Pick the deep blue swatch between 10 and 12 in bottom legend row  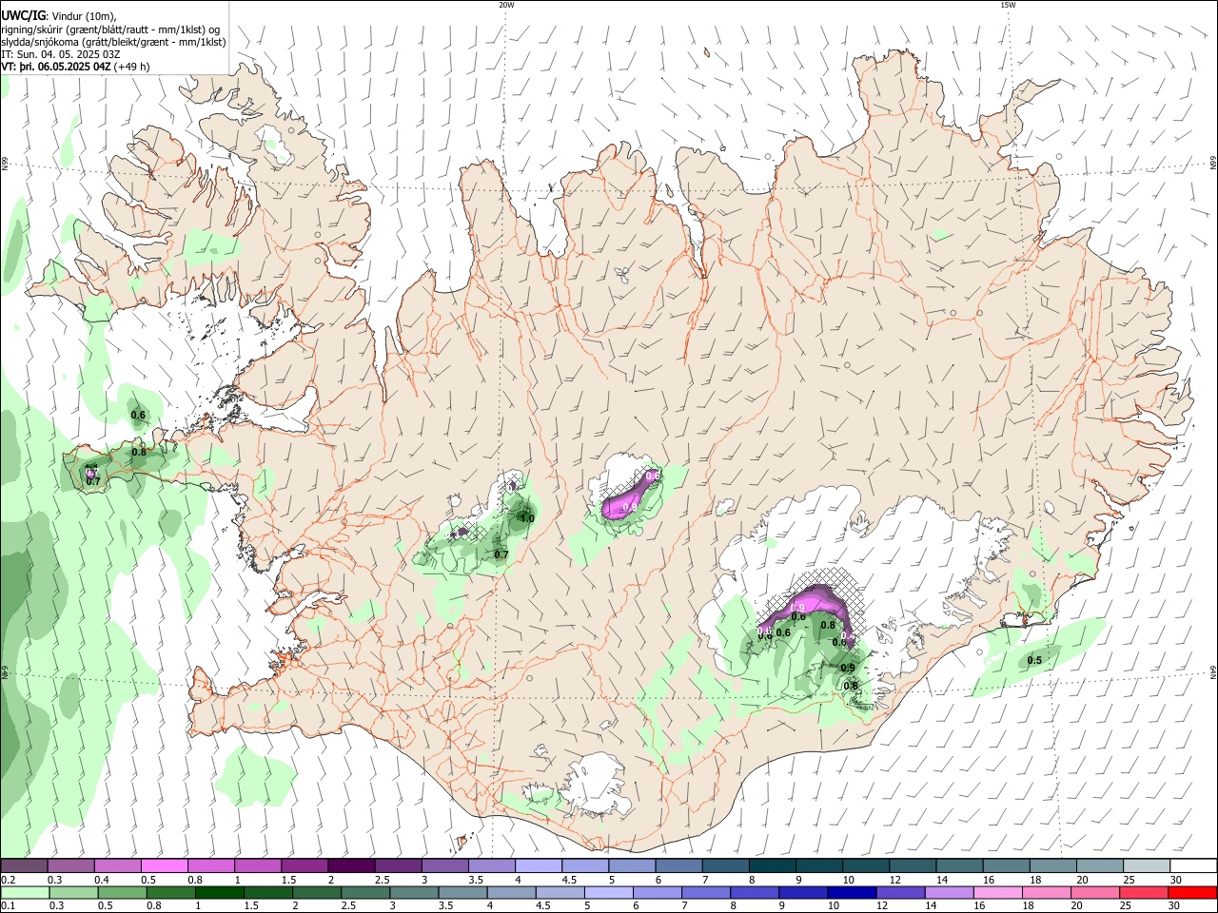point(851,892)
